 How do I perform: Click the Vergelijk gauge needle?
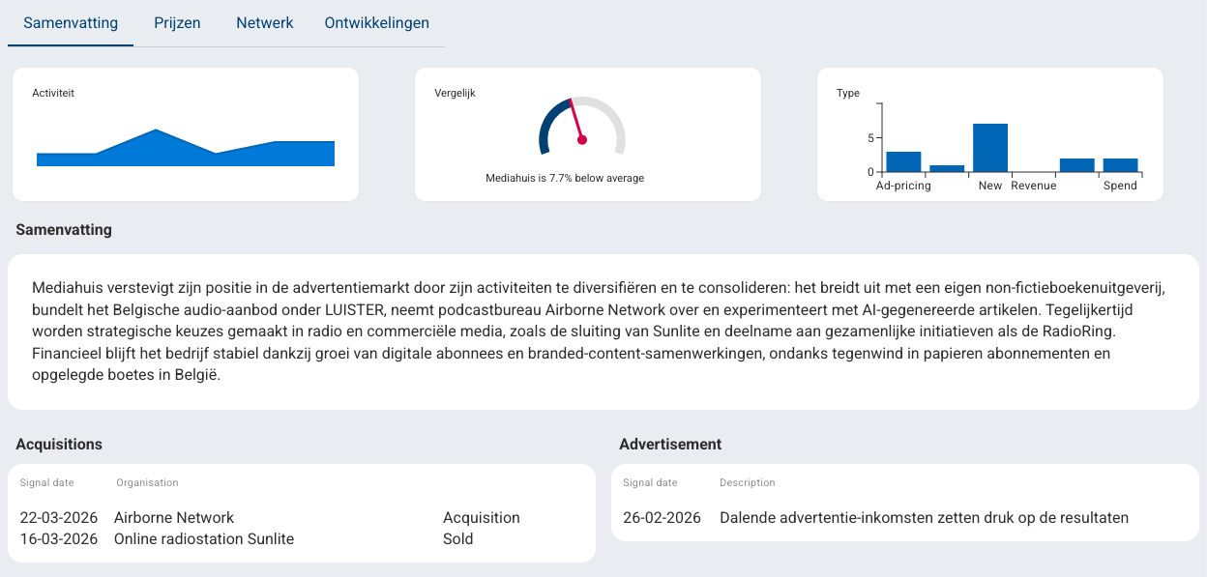[577, 121]
